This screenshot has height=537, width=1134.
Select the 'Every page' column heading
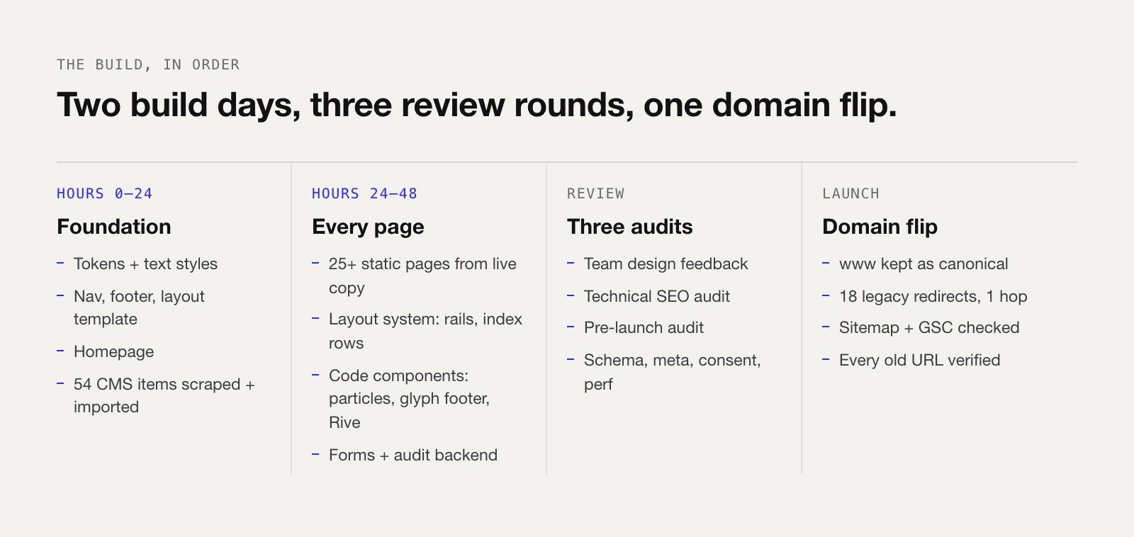[x=368, y=227]
